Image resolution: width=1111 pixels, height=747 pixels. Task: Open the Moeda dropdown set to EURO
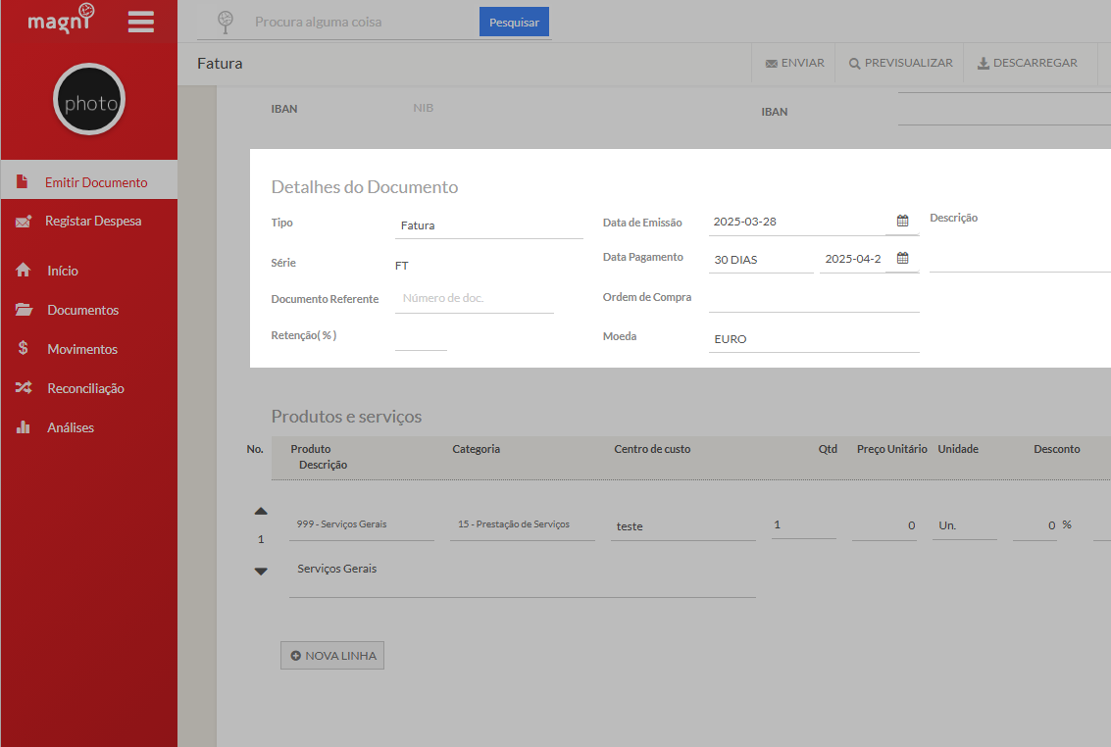(x=814, y=339)
